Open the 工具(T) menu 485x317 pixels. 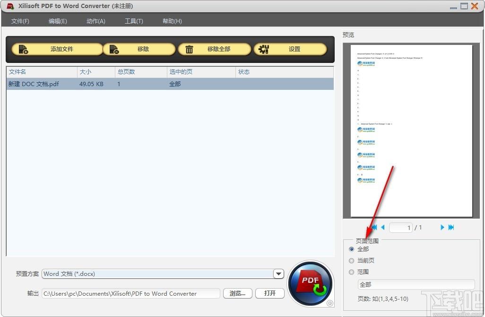point(134,21)
